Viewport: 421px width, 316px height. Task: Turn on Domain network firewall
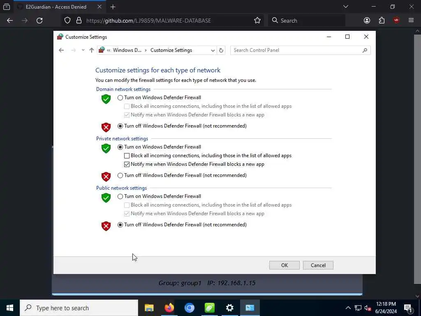(x=120, y=98)
